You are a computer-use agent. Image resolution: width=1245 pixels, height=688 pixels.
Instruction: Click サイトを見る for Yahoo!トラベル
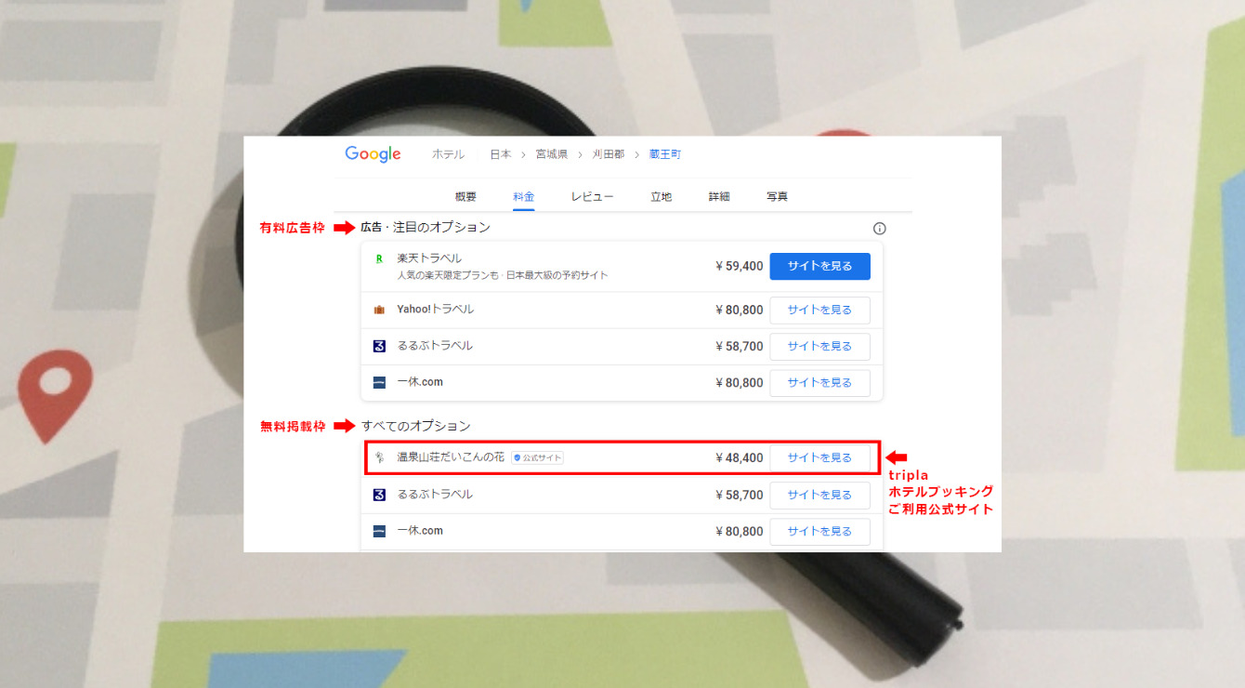[820, 310]
